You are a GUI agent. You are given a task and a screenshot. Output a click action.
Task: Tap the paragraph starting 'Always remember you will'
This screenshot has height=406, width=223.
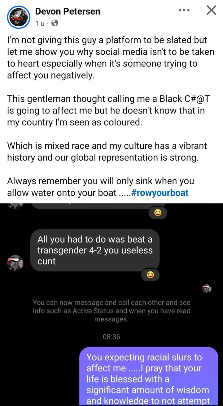(101, 187)
